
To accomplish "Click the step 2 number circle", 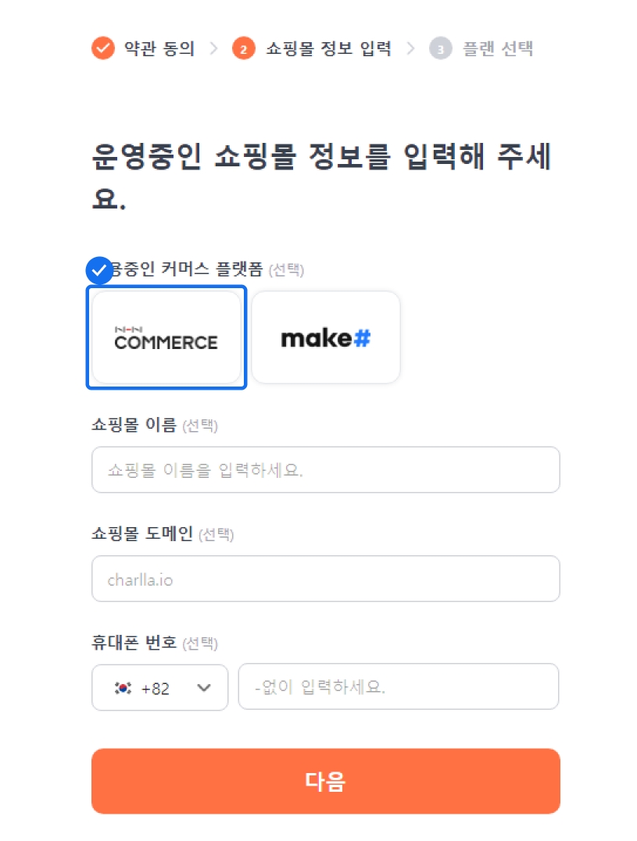I will point(244,48).
